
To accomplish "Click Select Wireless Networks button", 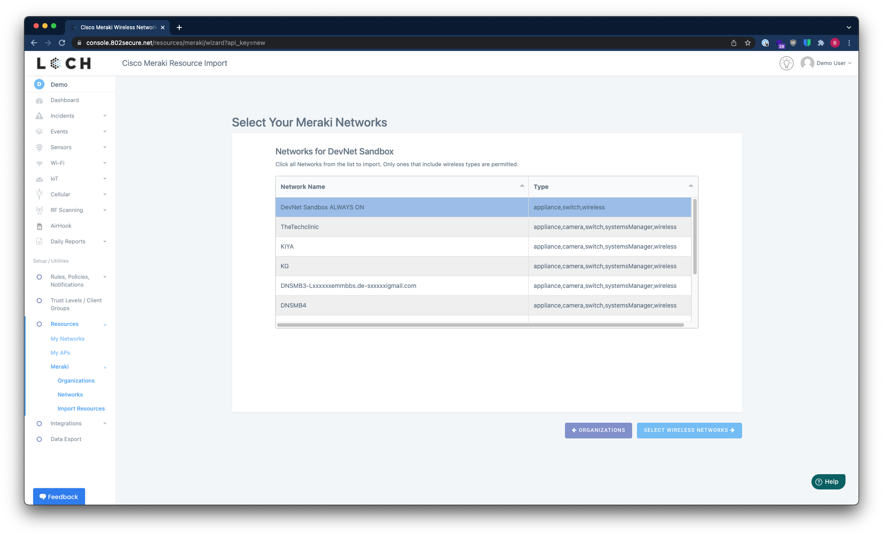I will 689,431.
